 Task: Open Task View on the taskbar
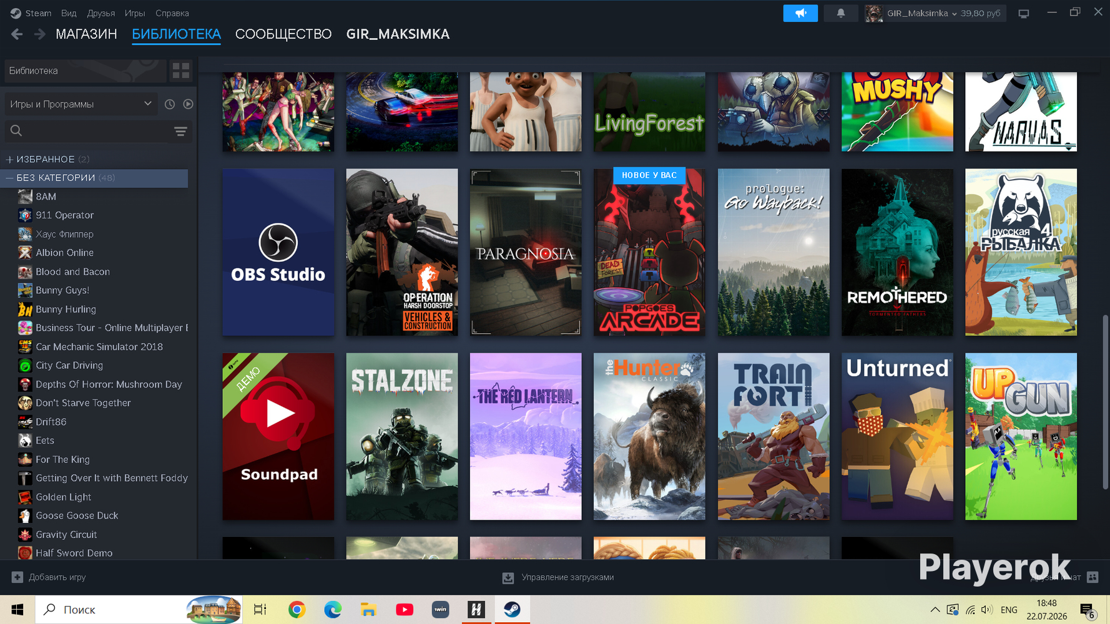260,610
